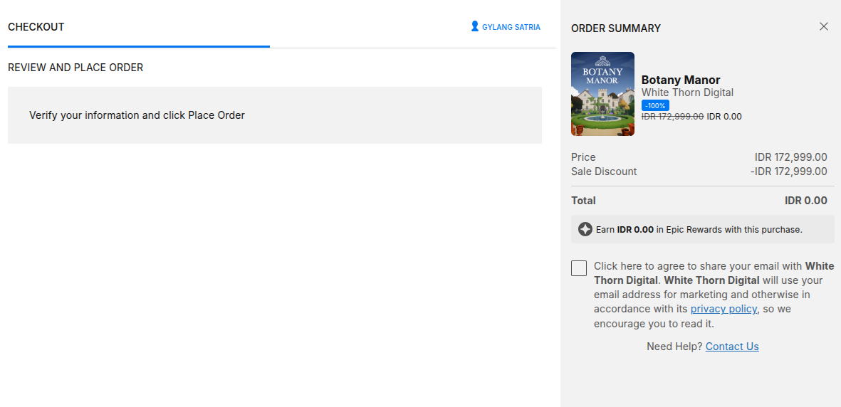The width and height of the screenshot is (841, 407).
Task: Tick the share email with White Thorn Digital checkbox
Action: coord(579,268)
